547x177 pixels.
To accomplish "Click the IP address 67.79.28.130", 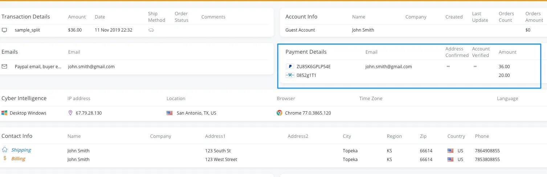I will pos(89,113).
